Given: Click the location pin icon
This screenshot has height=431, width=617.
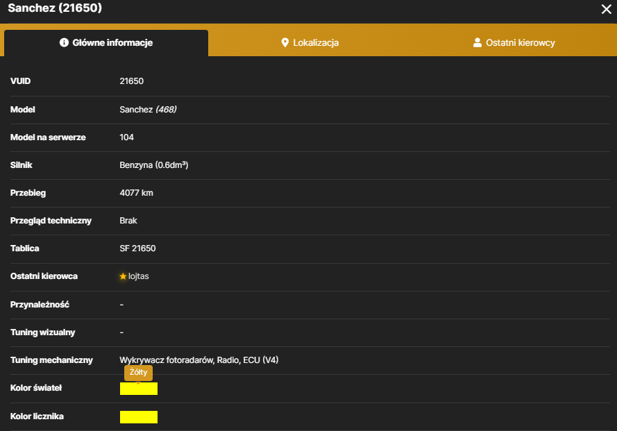Looking at the screenshot, I should pyautogui.click(x=285, y=42).
